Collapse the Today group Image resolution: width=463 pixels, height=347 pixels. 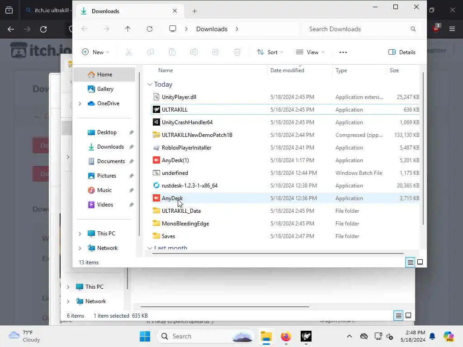[x=150, y=84]
